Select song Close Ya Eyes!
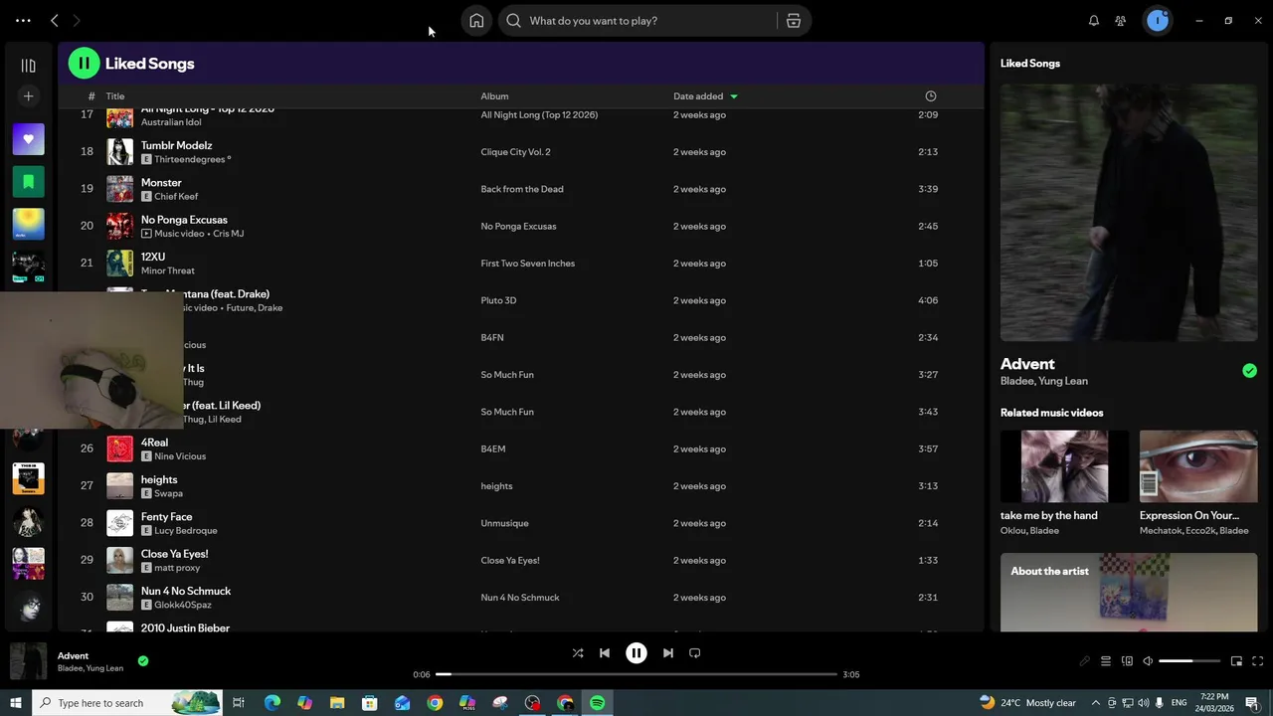The height and width of the screenshot is (716, 1273). point(174,554)
